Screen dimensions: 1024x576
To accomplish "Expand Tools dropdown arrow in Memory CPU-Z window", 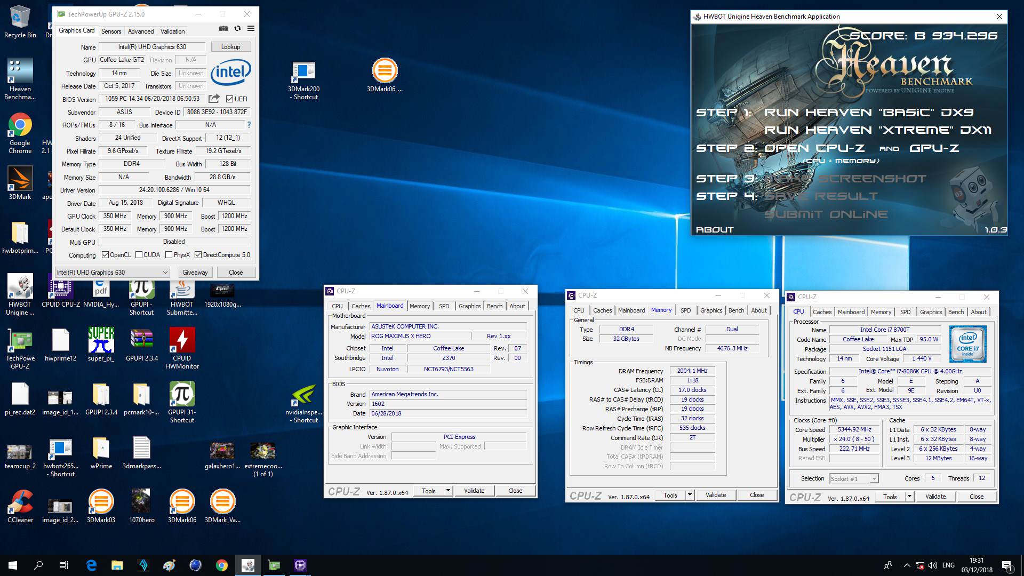I will (690, 495).
